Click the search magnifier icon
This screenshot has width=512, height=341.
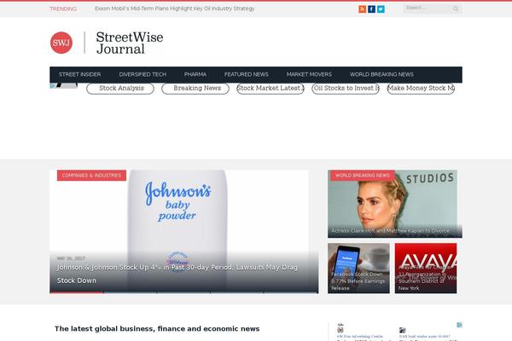point(456,9)
